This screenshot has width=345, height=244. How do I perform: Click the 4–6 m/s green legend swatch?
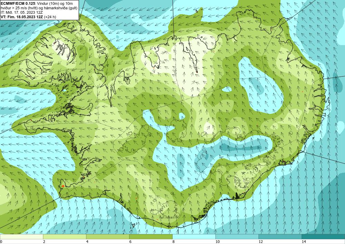pos(108,236)
